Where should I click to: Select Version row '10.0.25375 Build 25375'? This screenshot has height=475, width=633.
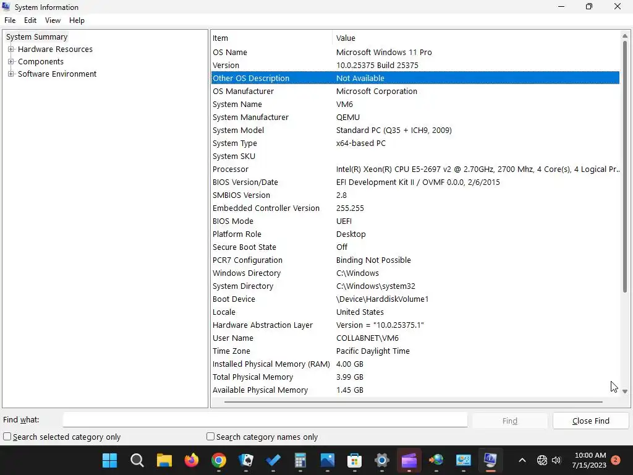(x=415, y=65)
